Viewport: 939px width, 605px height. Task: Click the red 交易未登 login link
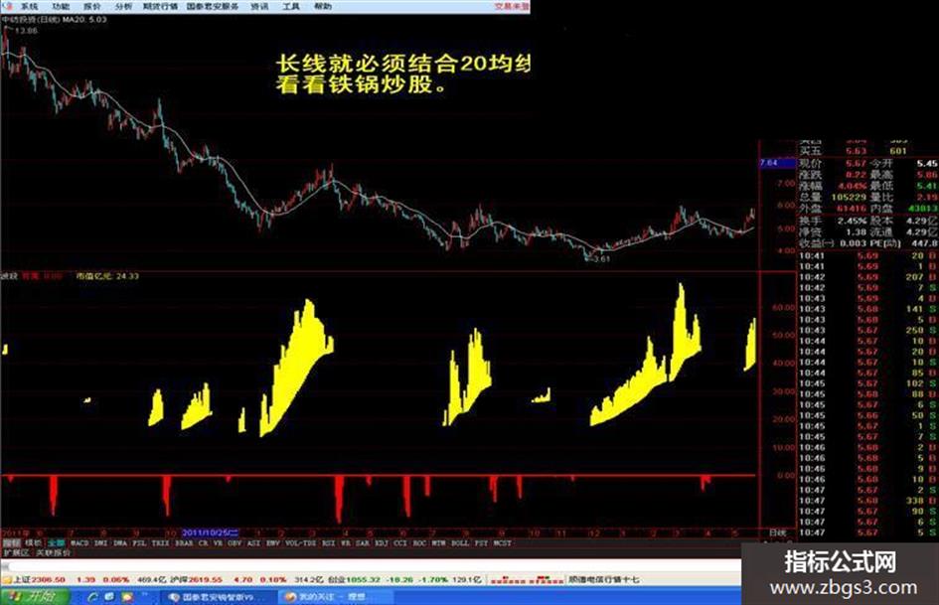(512, 7)
